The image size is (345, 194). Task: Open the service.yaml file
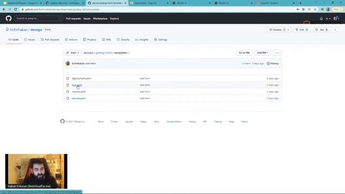tap(79, 98)
